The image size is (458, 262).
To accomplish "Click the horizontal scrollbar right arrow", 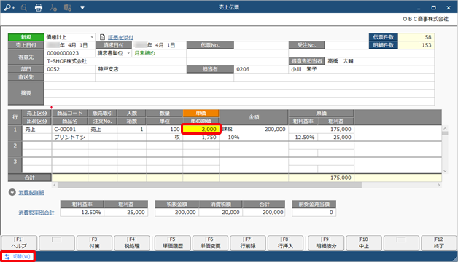I will (x=439, y=185).
